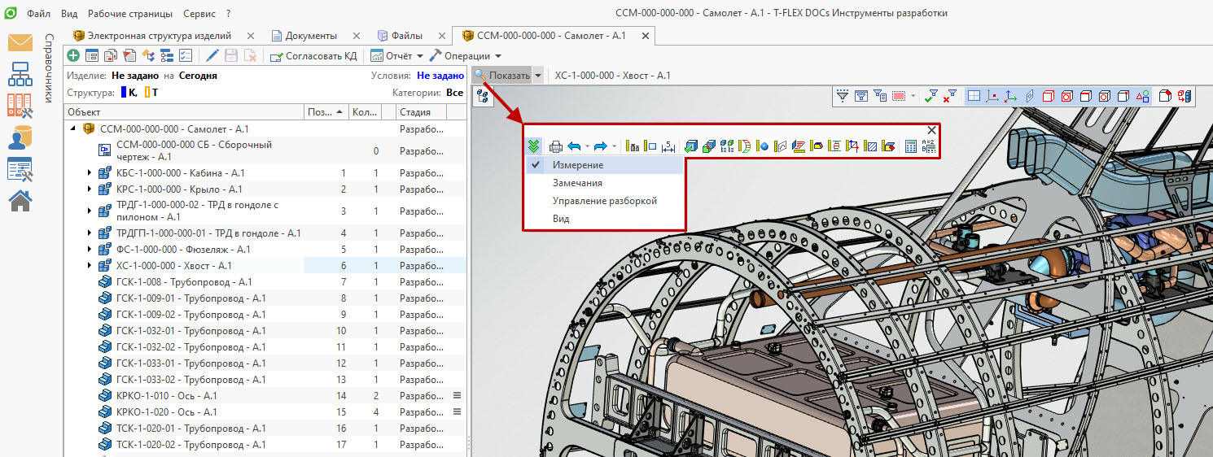Enable the Управление разборкой toolbar option

[x=604, y=201]
